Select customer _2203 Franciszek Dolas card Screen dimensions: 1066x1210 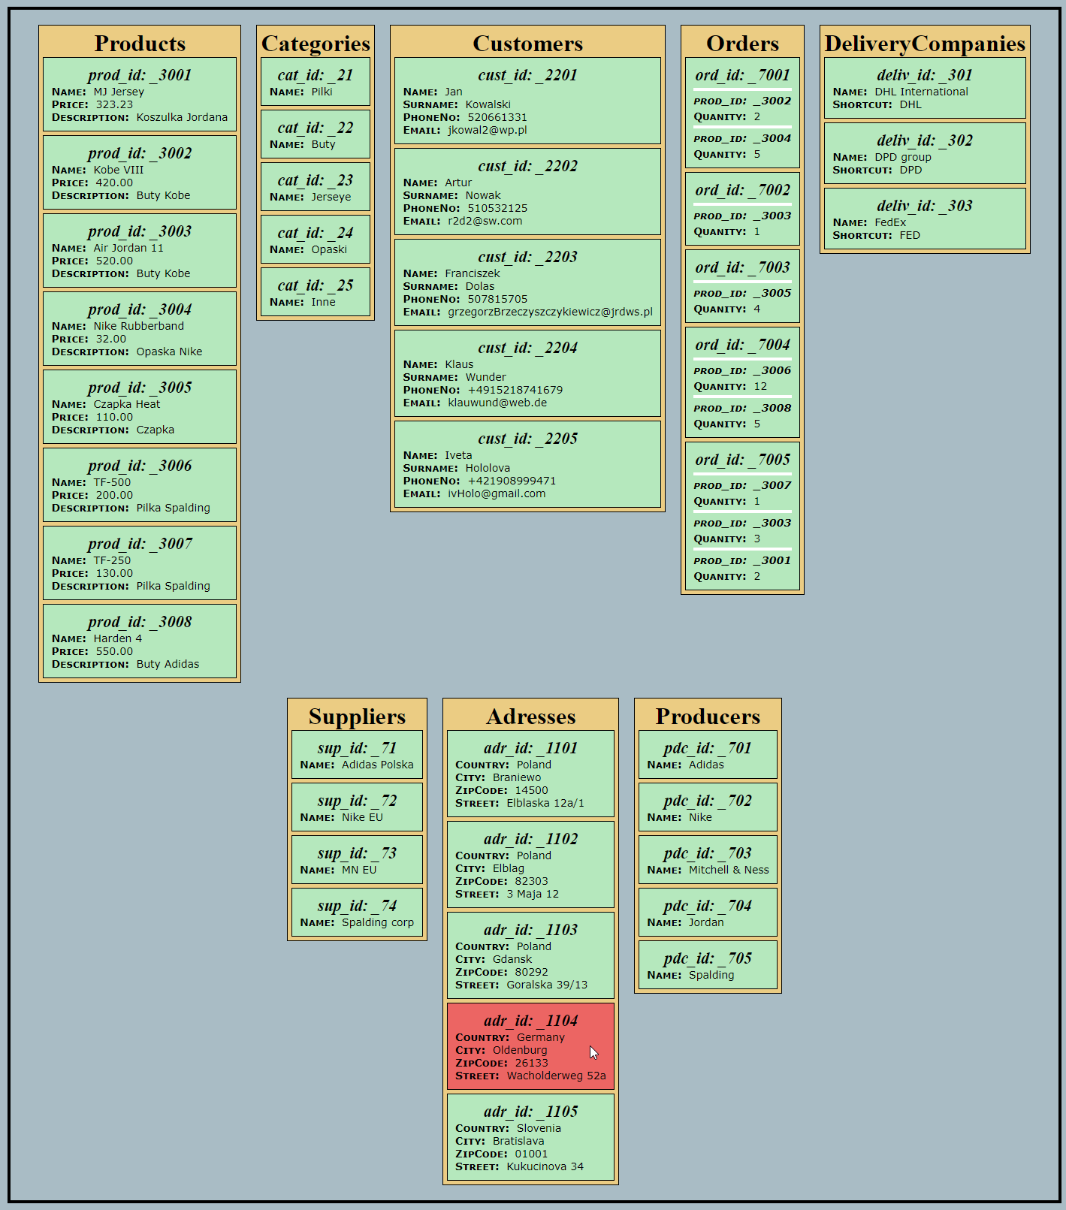click(x=527, y=282)
